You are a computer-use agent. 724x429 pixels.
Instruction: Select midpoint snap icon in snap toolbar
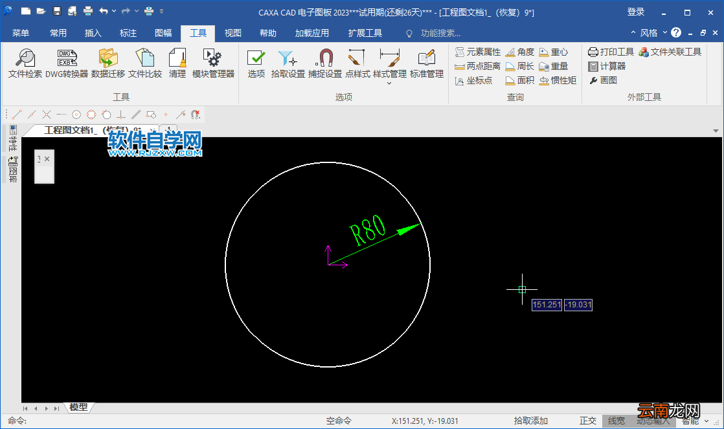[32, 115]
